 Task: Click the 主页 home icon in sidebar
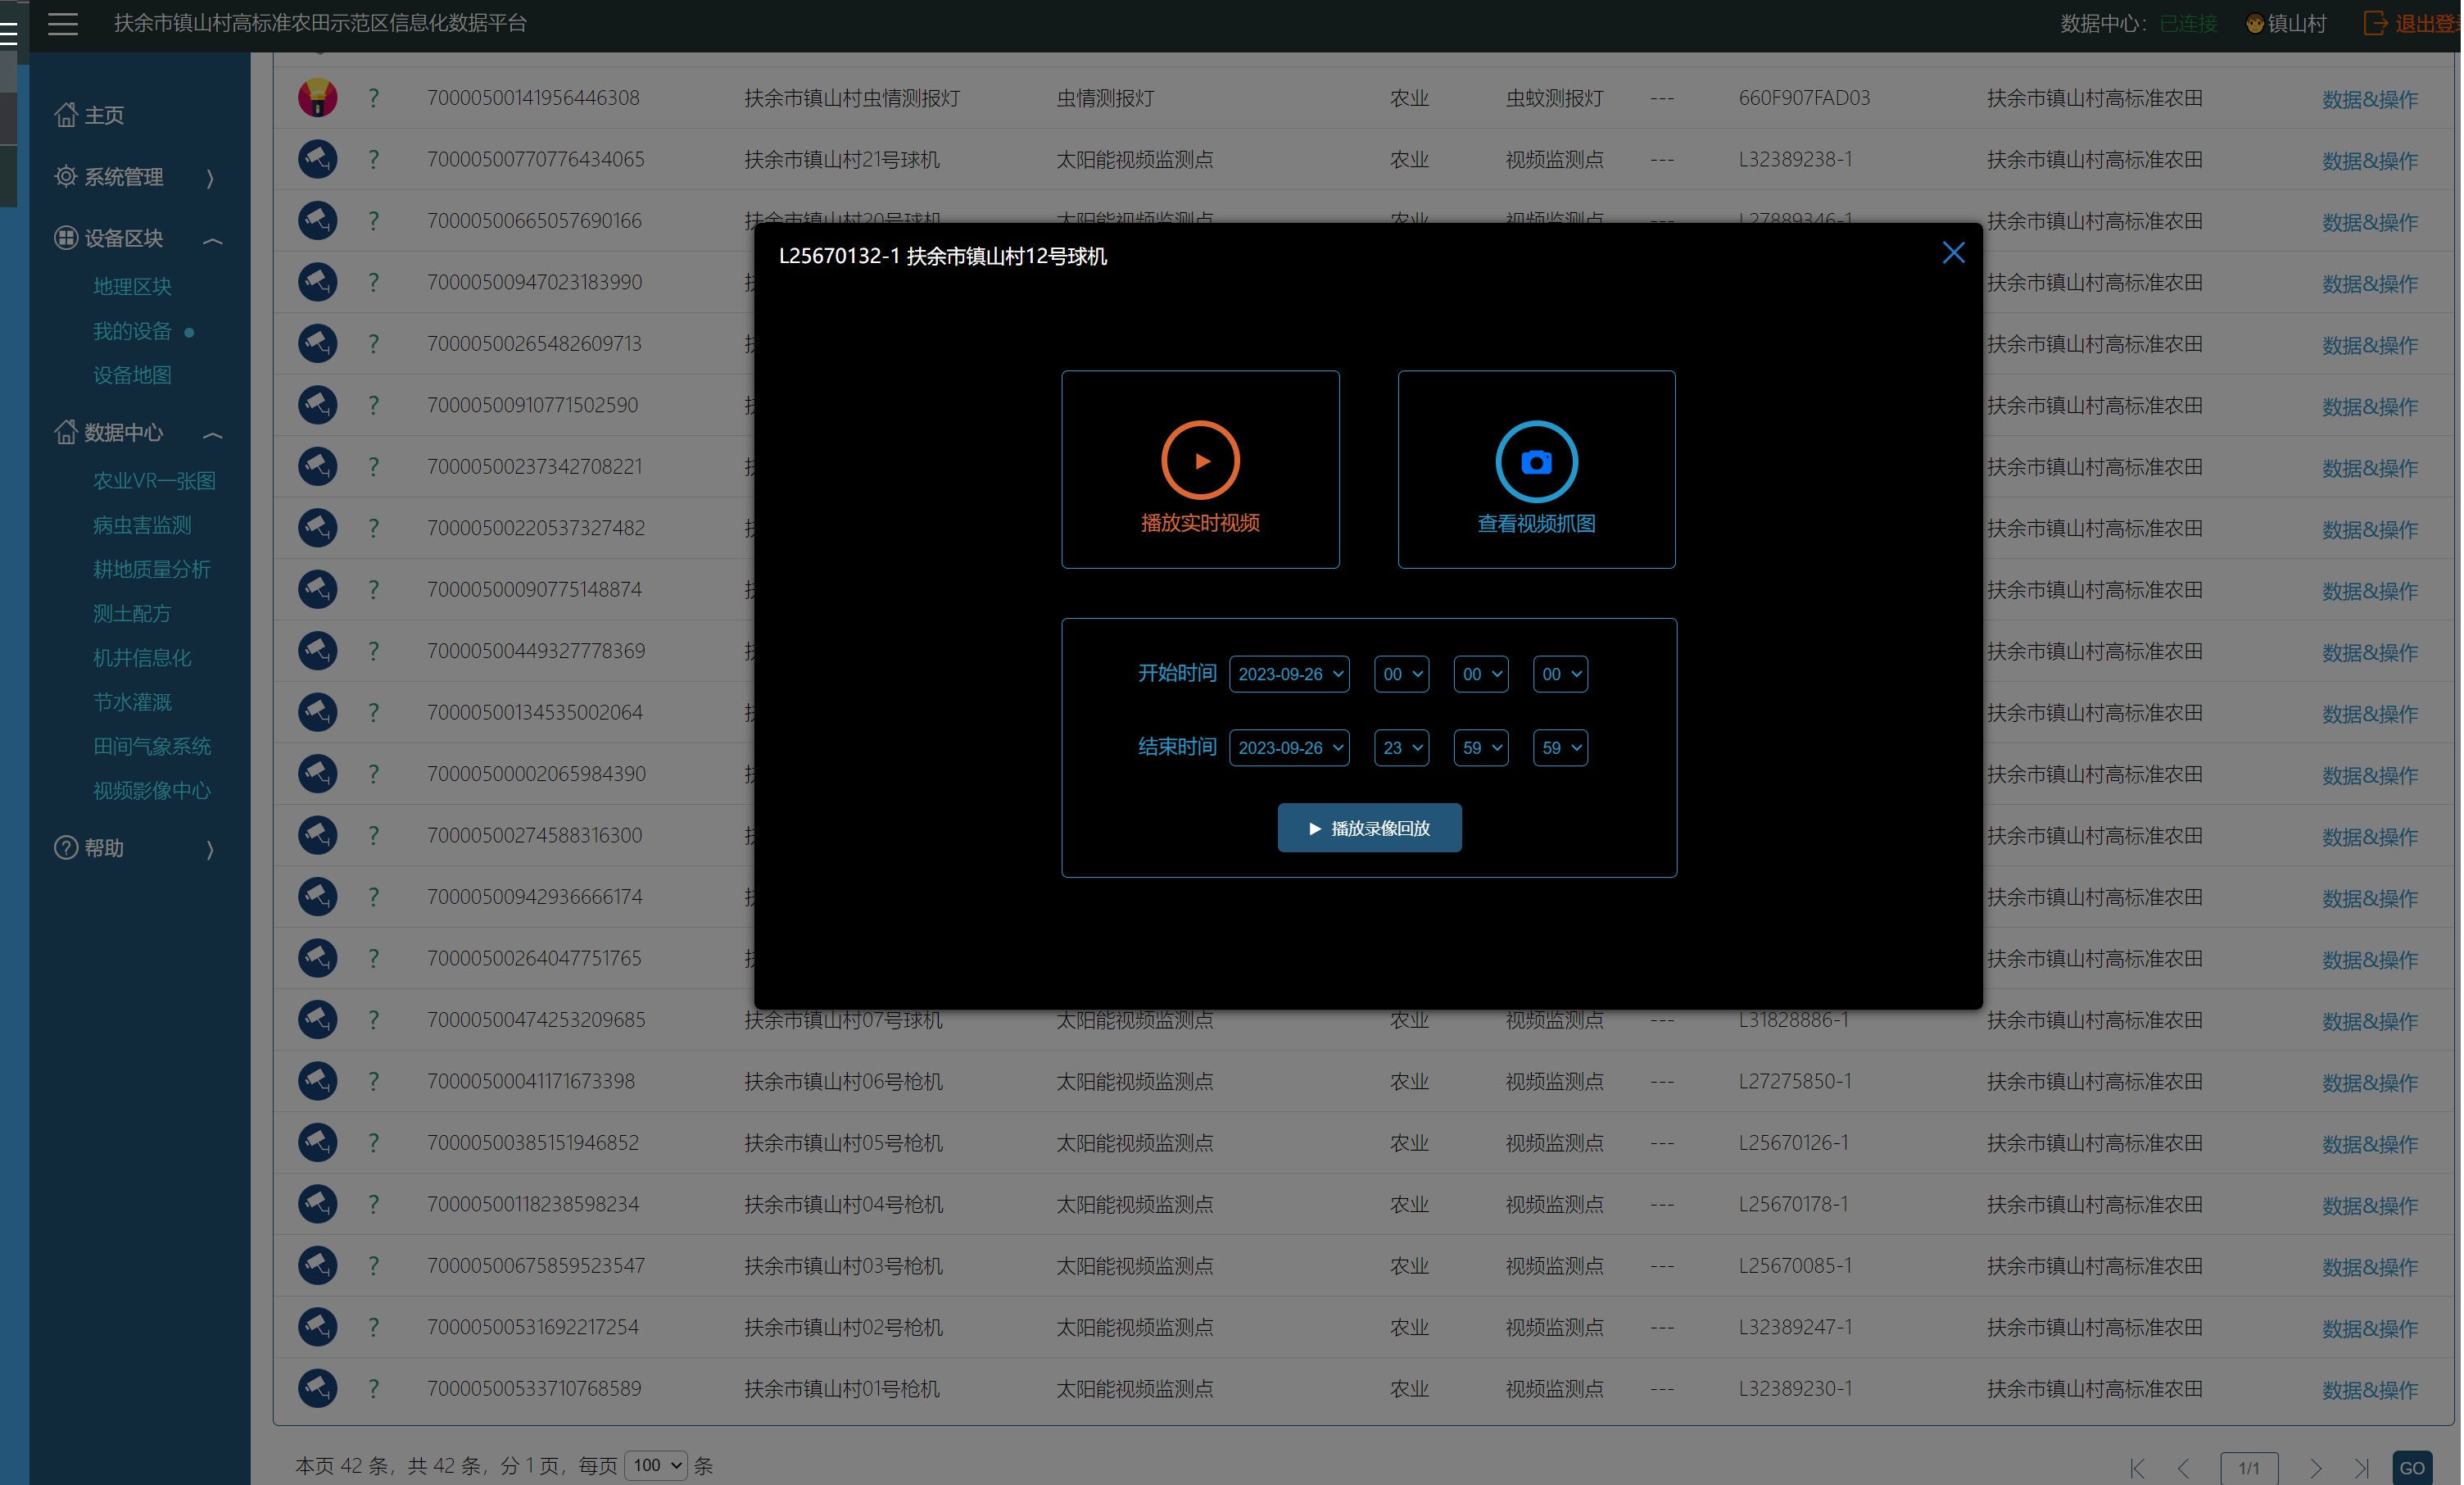point(66,115)
